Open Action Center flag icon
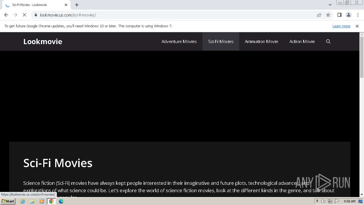 337,201
